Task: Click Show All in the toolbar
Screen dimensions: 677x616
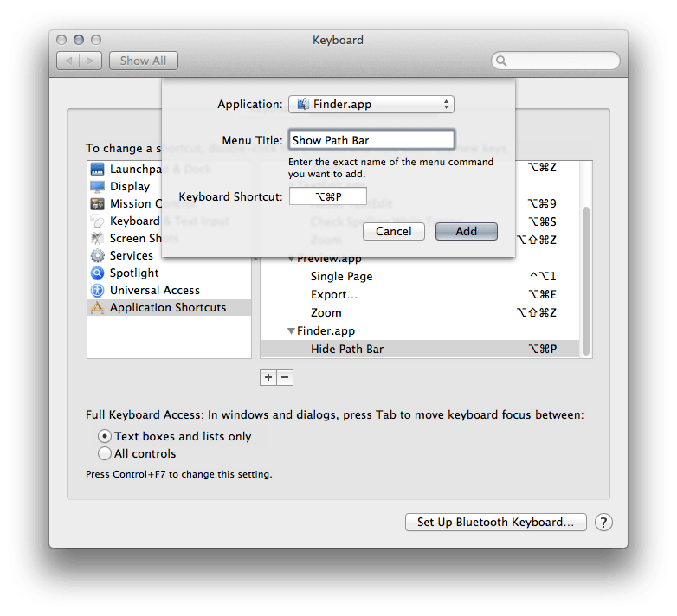Action: pos(144,61)
